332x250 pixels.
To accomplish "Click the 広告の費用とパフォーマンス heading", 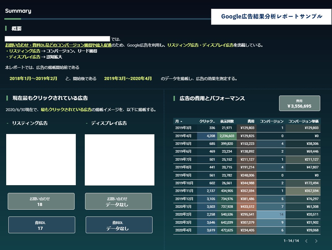I will pyautogui.click(x=212, y=98).
